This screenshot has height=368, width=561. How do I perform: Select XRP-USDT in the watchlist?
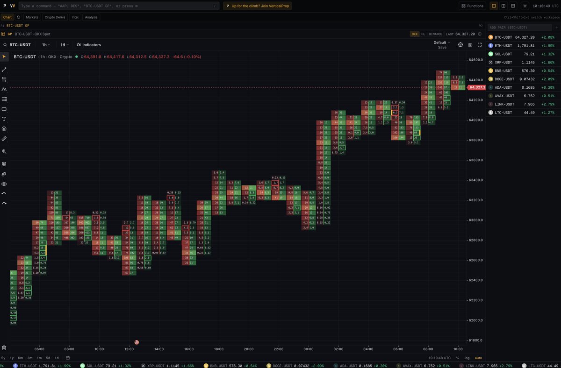click(x=523, y=62)
